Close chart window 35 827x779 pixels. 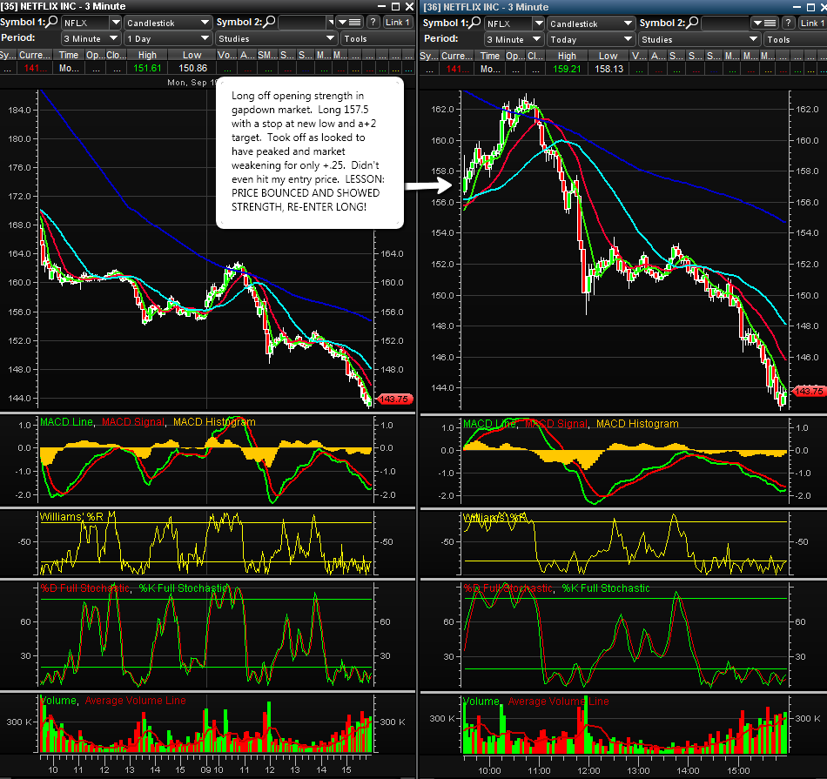point(409,6)
